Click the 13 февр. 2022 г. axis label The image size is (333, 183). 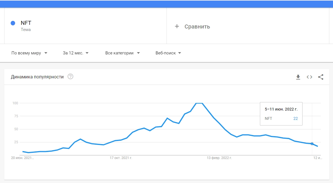coord(219,158)
